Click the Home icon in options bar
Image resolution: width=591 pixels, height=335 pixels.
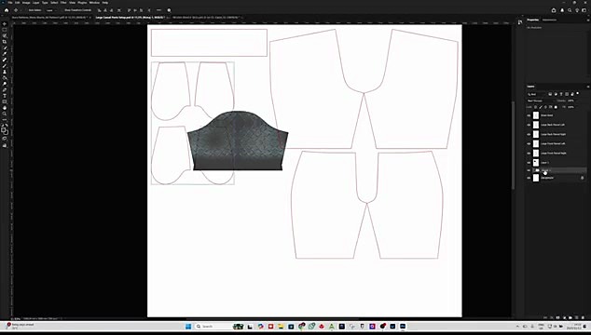(x=7, y=10)
